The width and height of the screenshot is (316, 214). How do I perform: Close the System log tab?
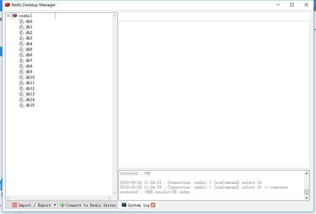(153, 205)
